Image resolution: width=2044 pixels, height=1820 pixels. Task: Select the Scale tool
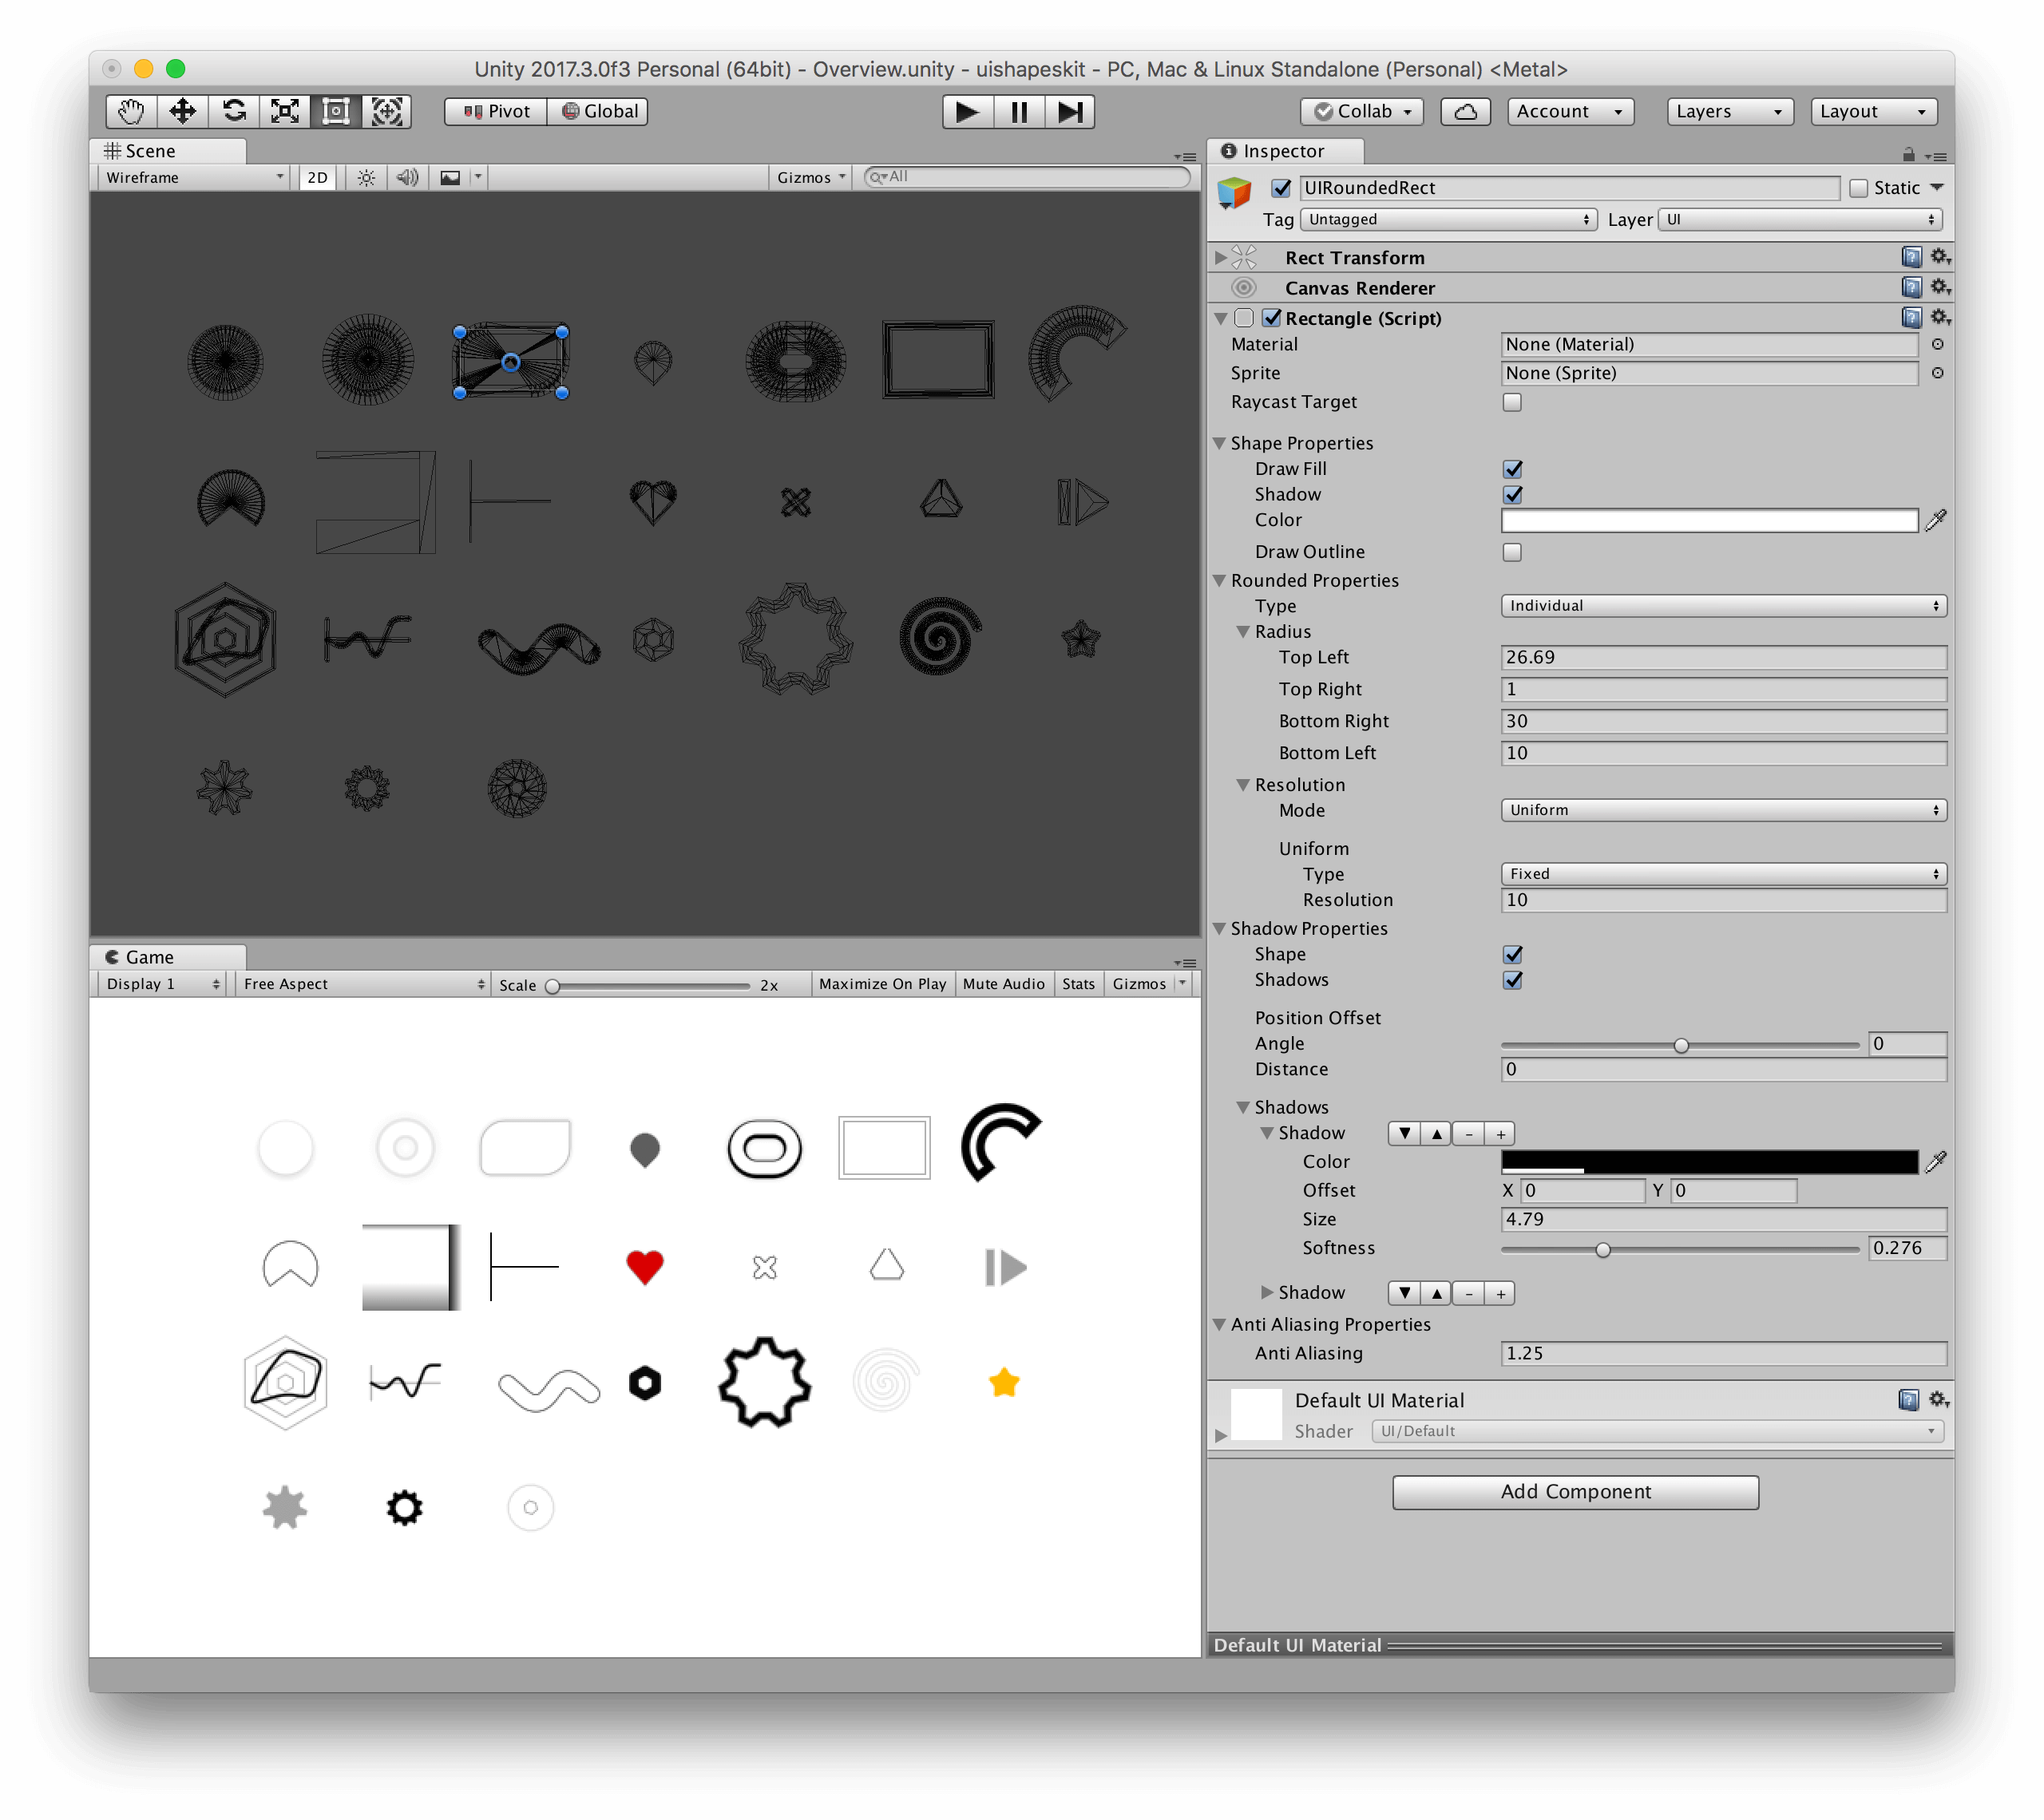[x=285, y=111]
